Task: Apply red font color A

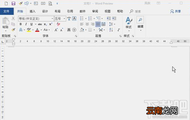Action: 37,30
